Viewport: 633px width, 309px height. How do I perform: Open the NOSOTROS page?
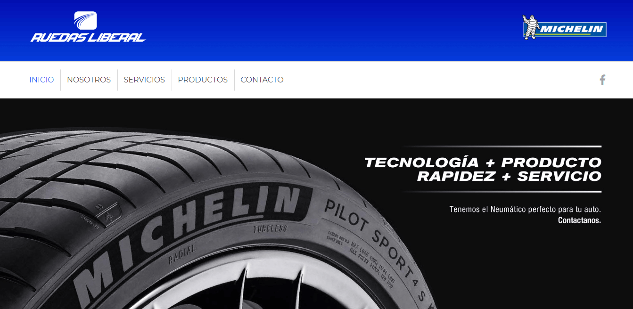[x=89, y=80]
